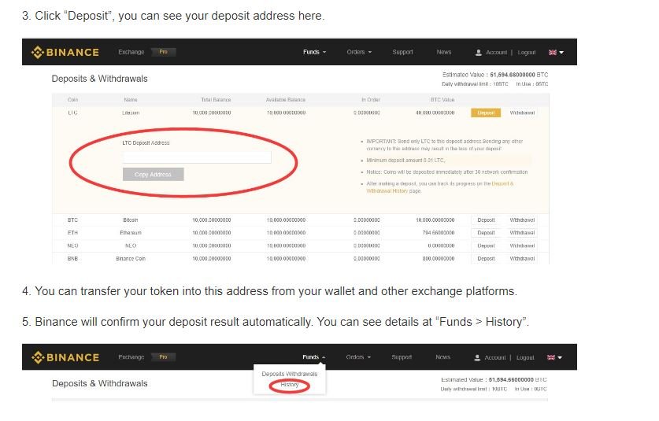Screen dimensions: 659x421
Task: Click yellow Deposit button on LTC row
Action: (486, 113)
